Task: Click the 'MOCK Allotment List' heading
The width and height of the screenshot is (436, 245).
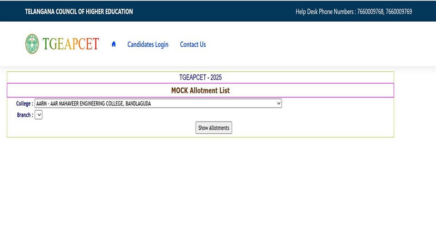Action: click(x=200, y=91)
